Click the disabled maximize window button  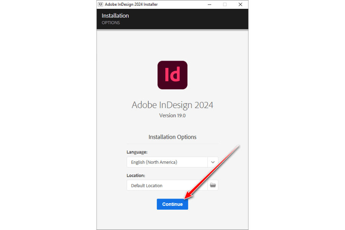tap(225, 5)
